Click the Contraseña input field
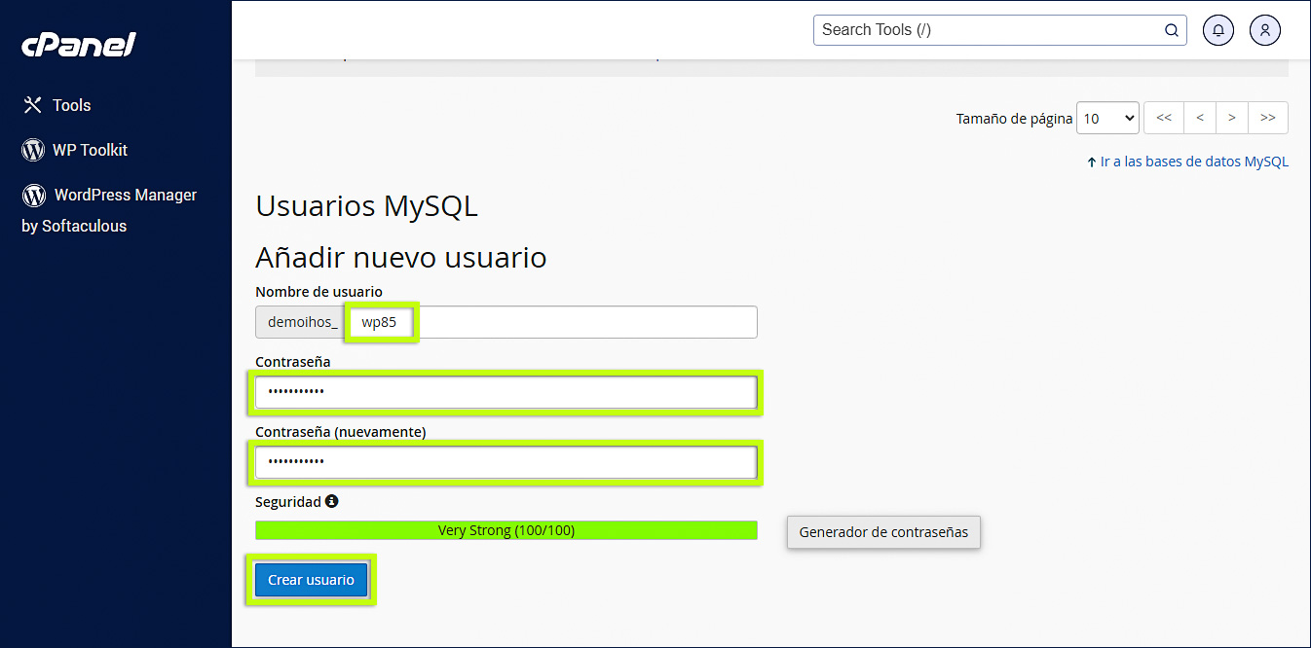The height and width of the screenshot is (648, 1311). tap(506, 392)
